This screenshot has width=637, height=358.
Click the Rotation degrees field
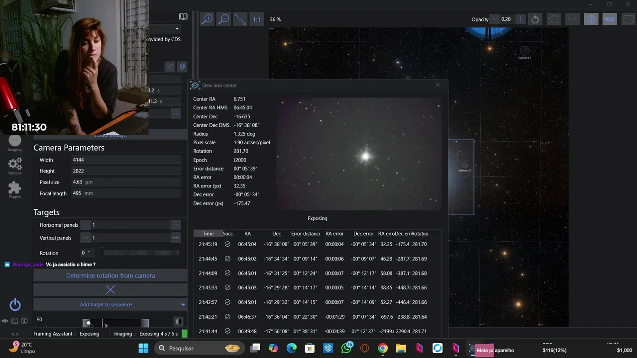pyautogui.click(x=87, y=253)
